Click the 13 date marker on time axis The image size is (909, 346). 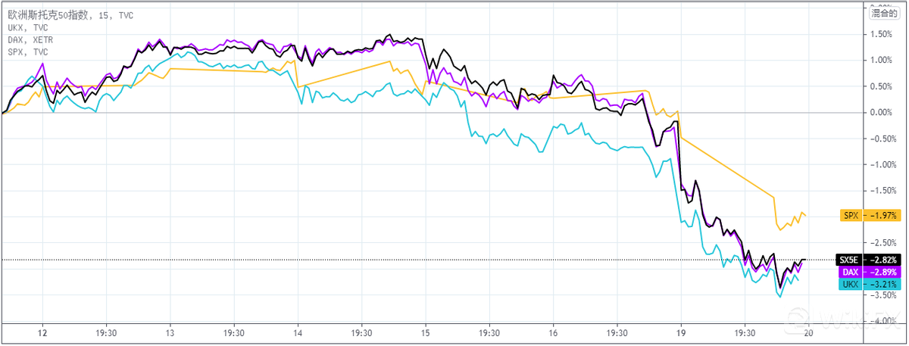click(170, 332)
